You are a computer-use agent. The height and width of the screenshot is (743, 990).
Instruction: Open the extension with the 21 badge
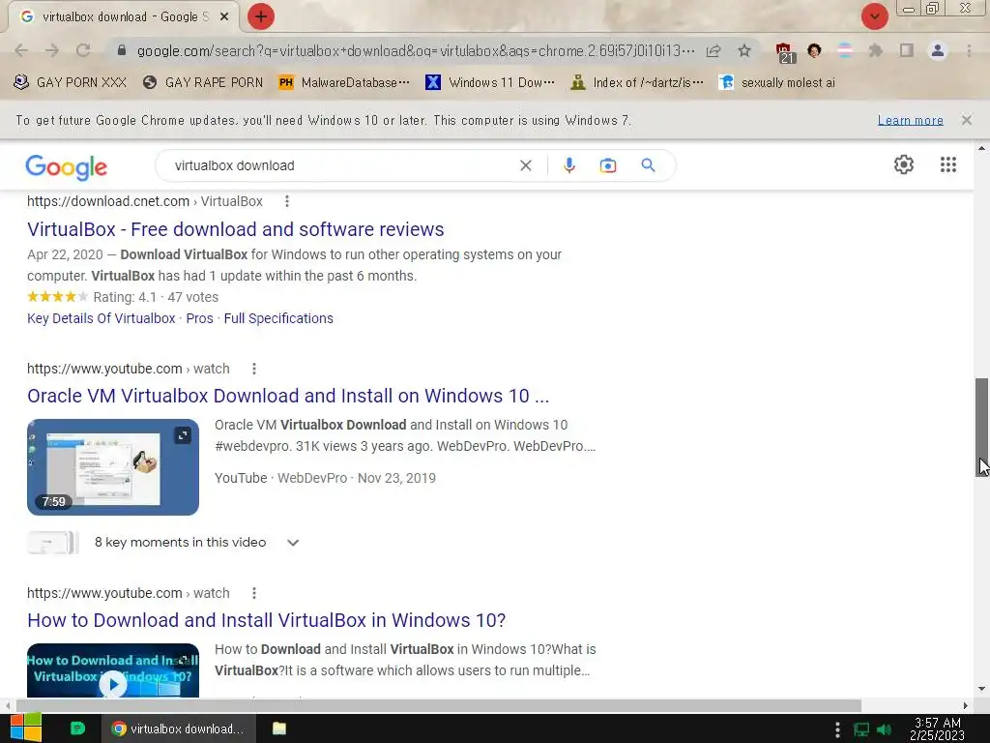[785, 52]
